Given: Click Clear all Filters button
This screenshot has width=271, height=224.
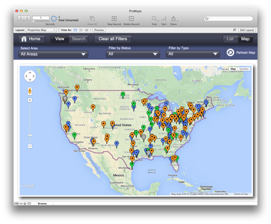Looking at the screenshot, I should point(113,39).
